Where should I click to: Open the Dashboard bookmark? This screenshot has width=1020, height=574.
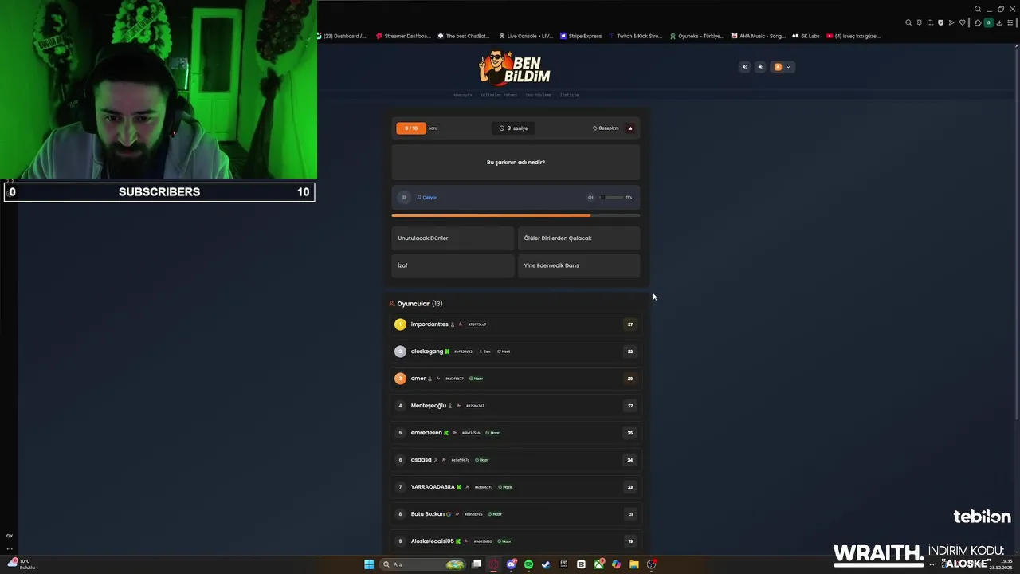point(342,36)
